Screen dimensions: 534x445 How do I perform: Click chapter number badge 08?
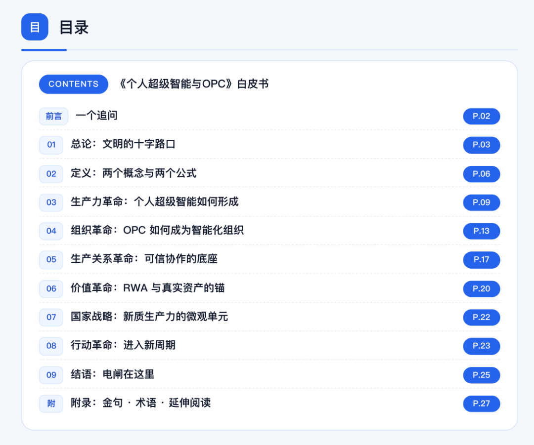pos(51,346)
